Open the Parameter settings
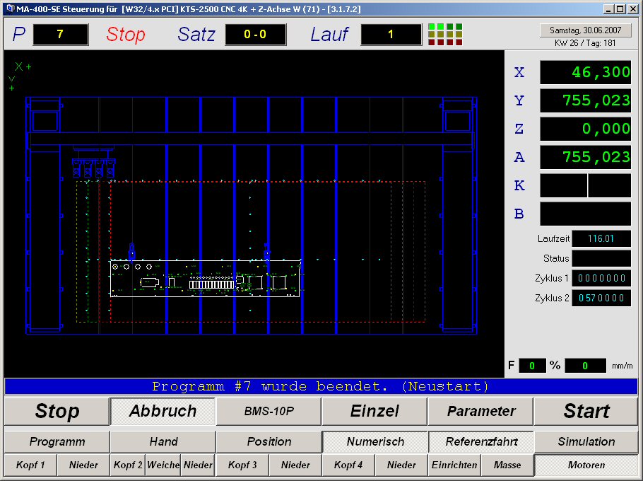 click(x=480, y=411)
